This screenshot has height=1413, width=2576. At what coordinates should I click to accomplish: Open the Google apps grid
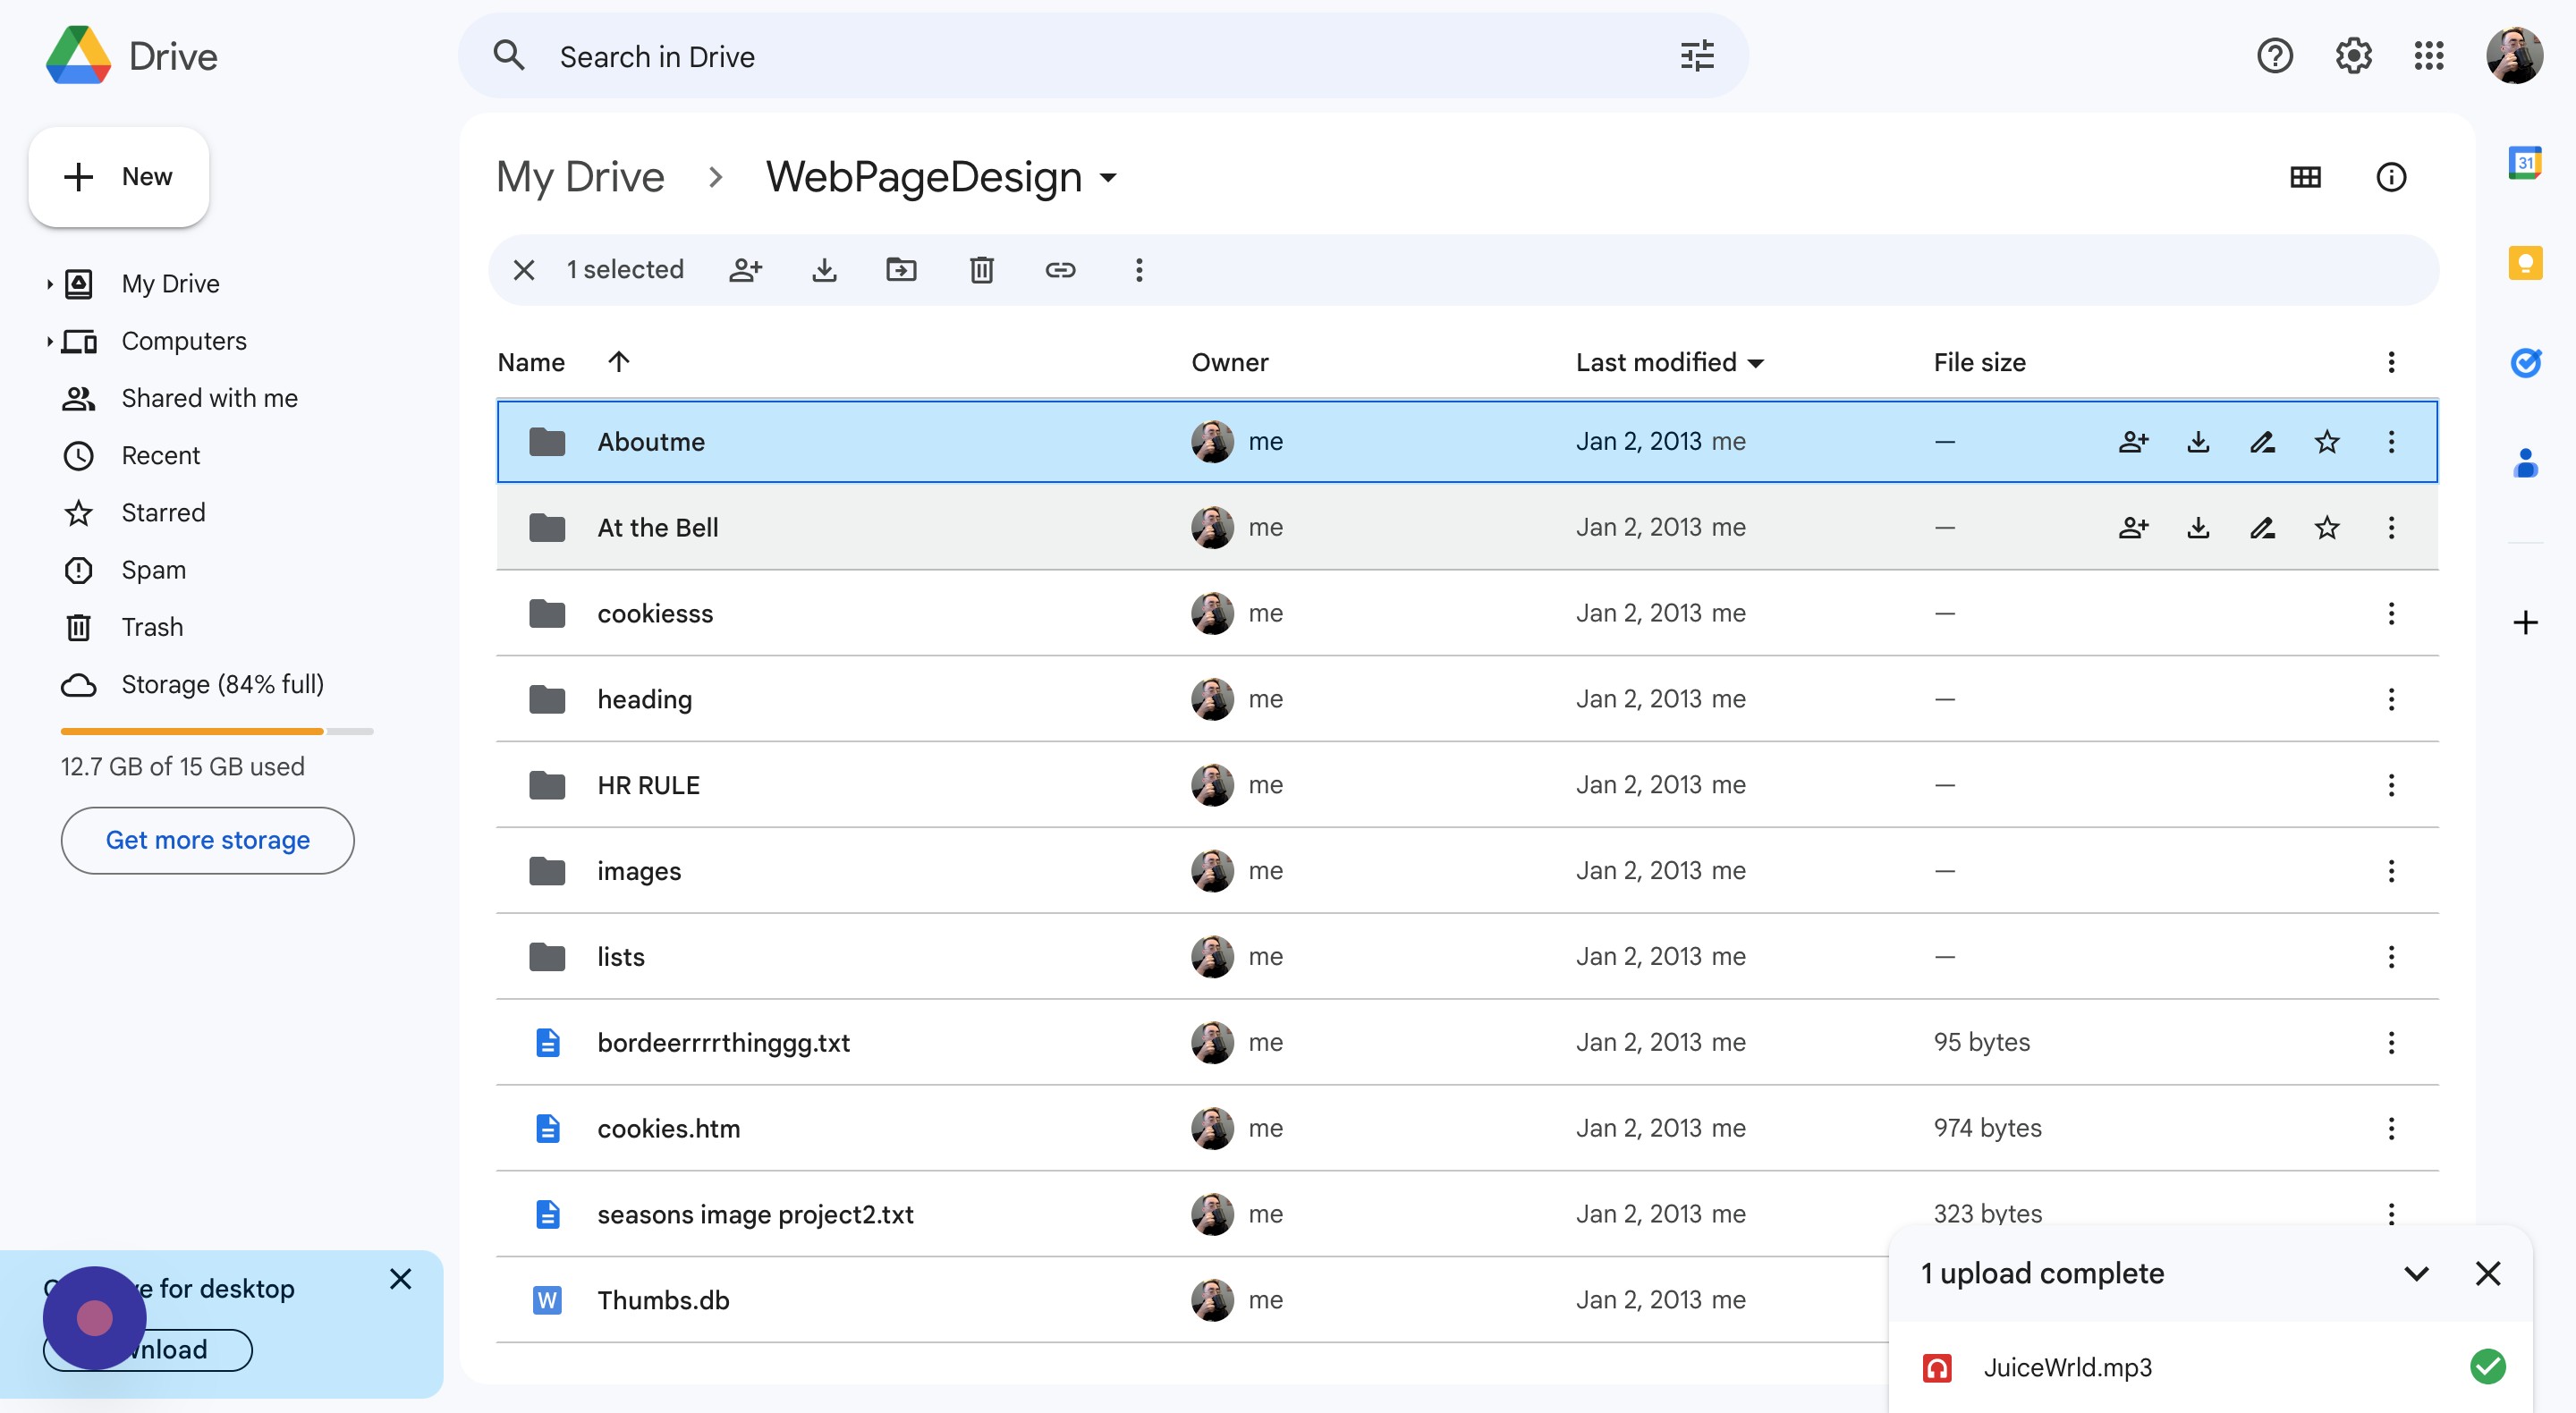click(2428, 56)
